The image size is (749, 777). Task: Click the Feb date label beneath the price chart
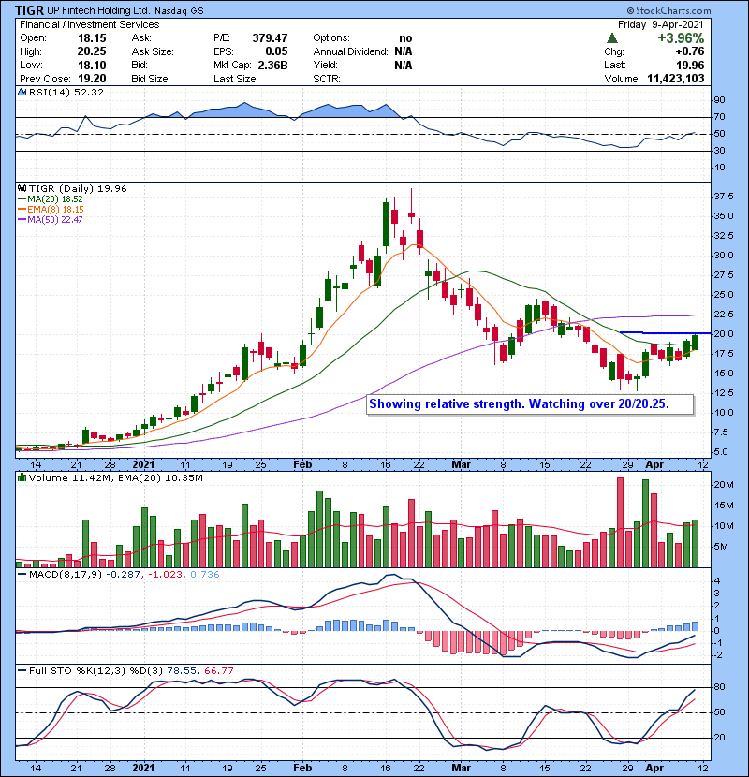[x=302, y=465]
